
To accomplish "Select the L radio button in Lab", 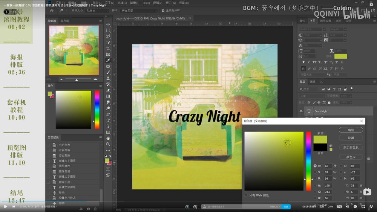I will (x=341, y=166).
